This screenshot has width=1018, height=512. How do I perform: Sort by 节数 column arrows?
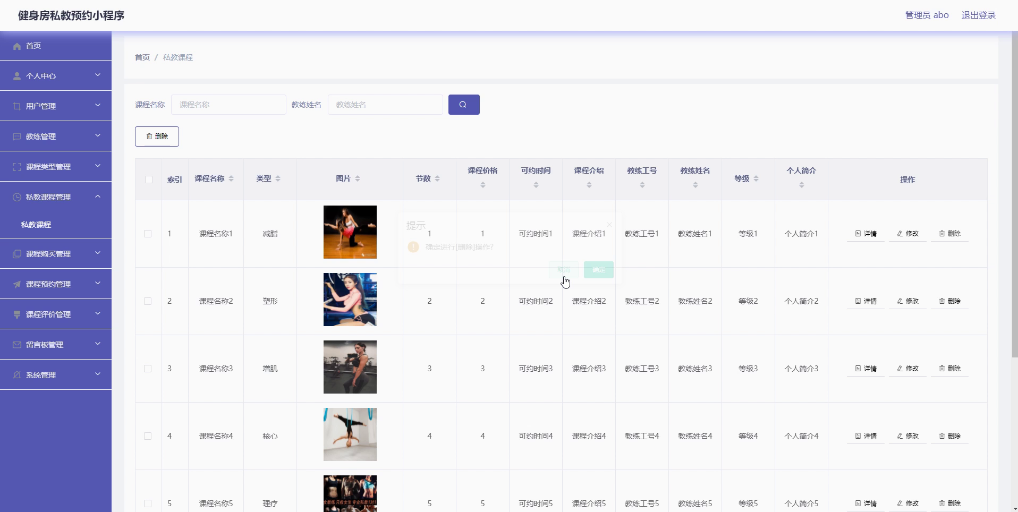(x=437, y=178)
